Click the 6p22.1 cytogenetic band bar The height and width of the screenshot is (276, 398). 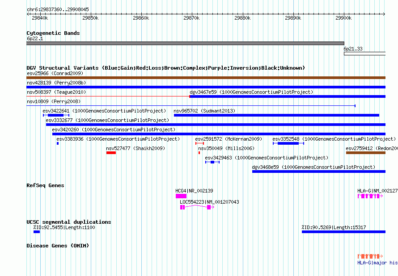point(185,43)
